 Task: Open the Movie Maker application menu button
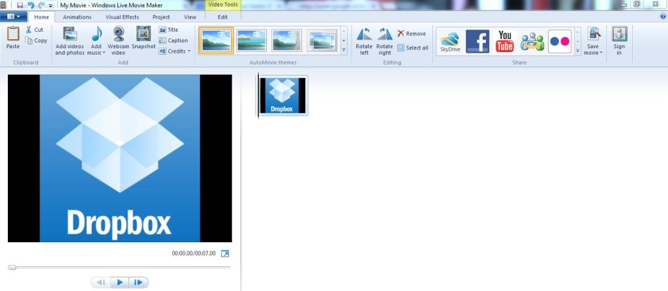pyautogui.click(x=14, y=16)
